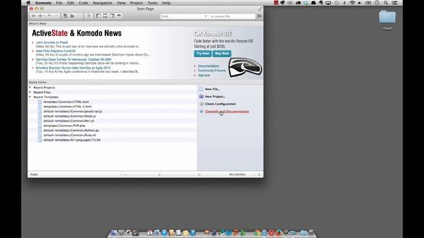Screen dimensions: 424x238
Task: Select default-templates/Common/Ruby.rb template
Action: 70,135
